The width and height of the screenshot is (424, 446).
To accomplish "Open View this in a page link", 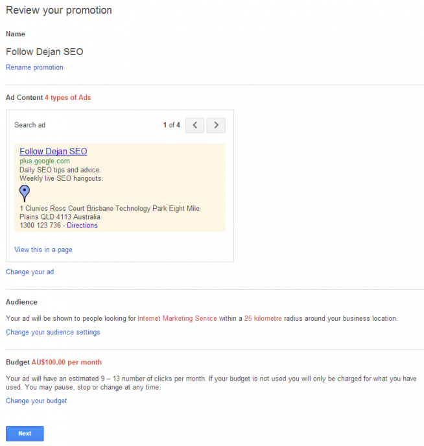I will [43, 250].
